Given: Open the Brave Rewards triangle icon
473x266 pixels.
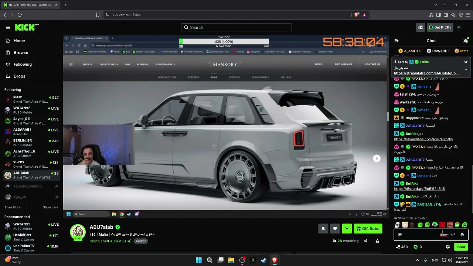Looking at the screenshot, I should pyautogui.click(x=364, y=15).
